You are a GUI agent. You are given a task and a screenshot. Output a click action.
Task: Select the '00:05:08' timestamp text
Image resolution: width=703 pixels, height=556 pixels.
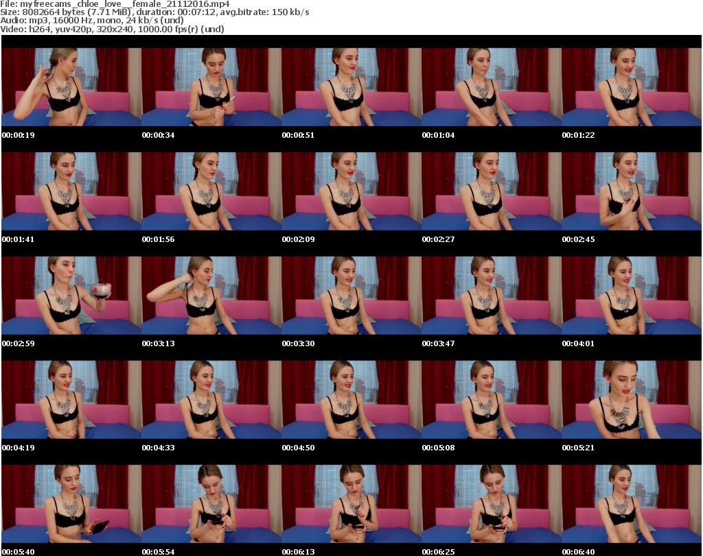pos(438,448)
